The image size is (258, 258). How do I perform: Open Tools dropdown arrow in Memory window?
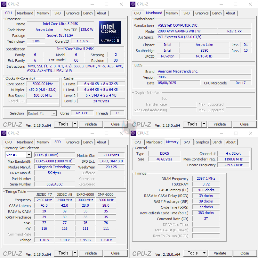pos(204,253)
